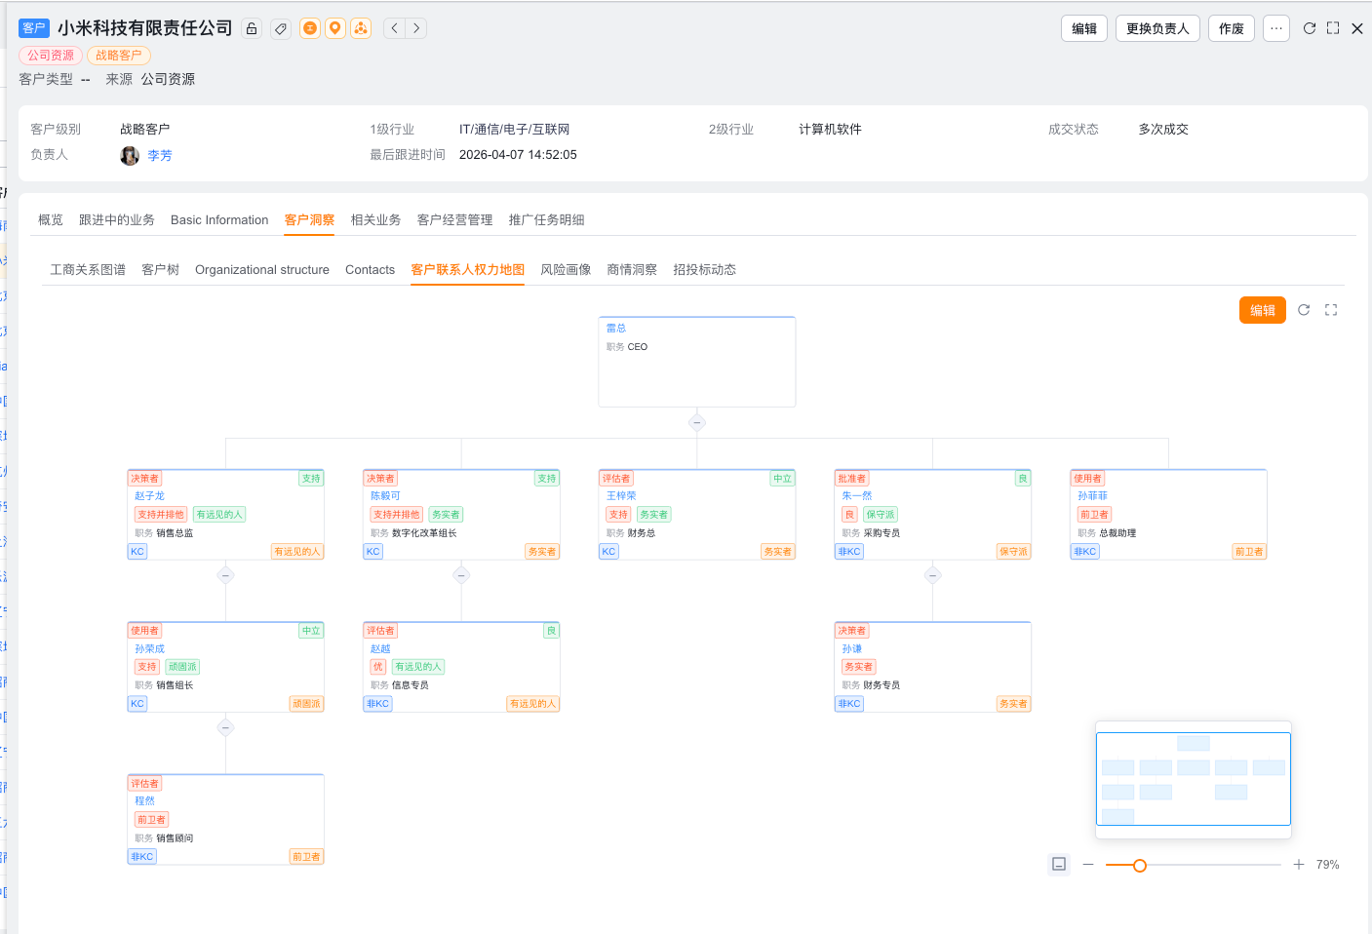1372x934 pixels.
Task: Show the 工商关系图谱 sub-tab
Action: tap(88, 270)
